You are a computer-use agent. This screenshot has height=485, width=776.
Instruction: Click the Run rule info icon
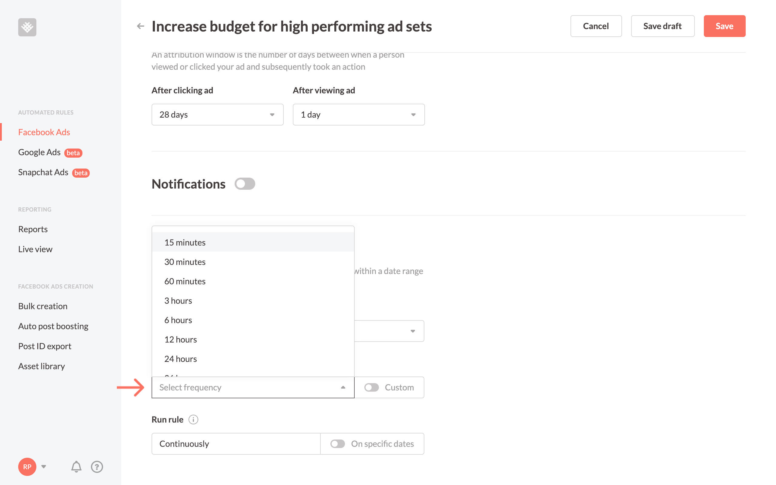pos(193,420)
